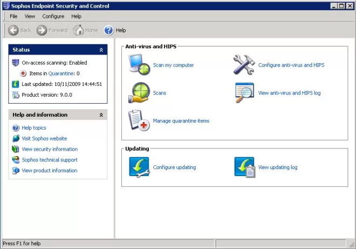356x249 pixels.
Task: Open Visit Sophos website link
Action: tap(44, 138)
